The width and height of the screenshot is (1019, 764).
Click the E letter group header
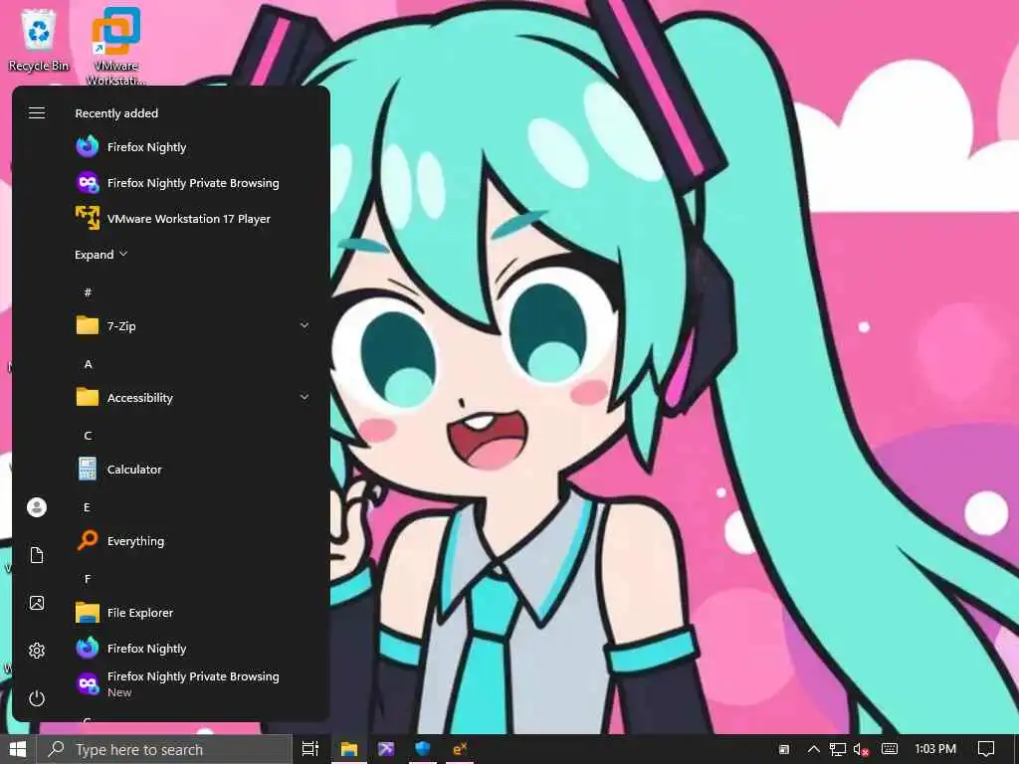pyautogui.click(x=88, y=507)
